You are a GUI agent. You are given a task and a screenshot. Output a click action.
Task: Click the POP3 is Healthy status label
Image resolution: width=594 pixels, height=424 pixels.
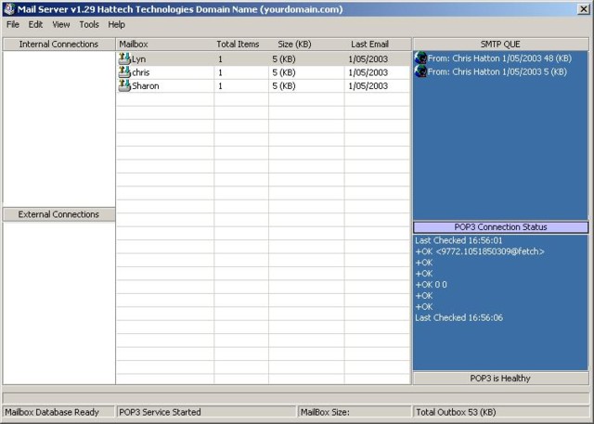point(500,379)
